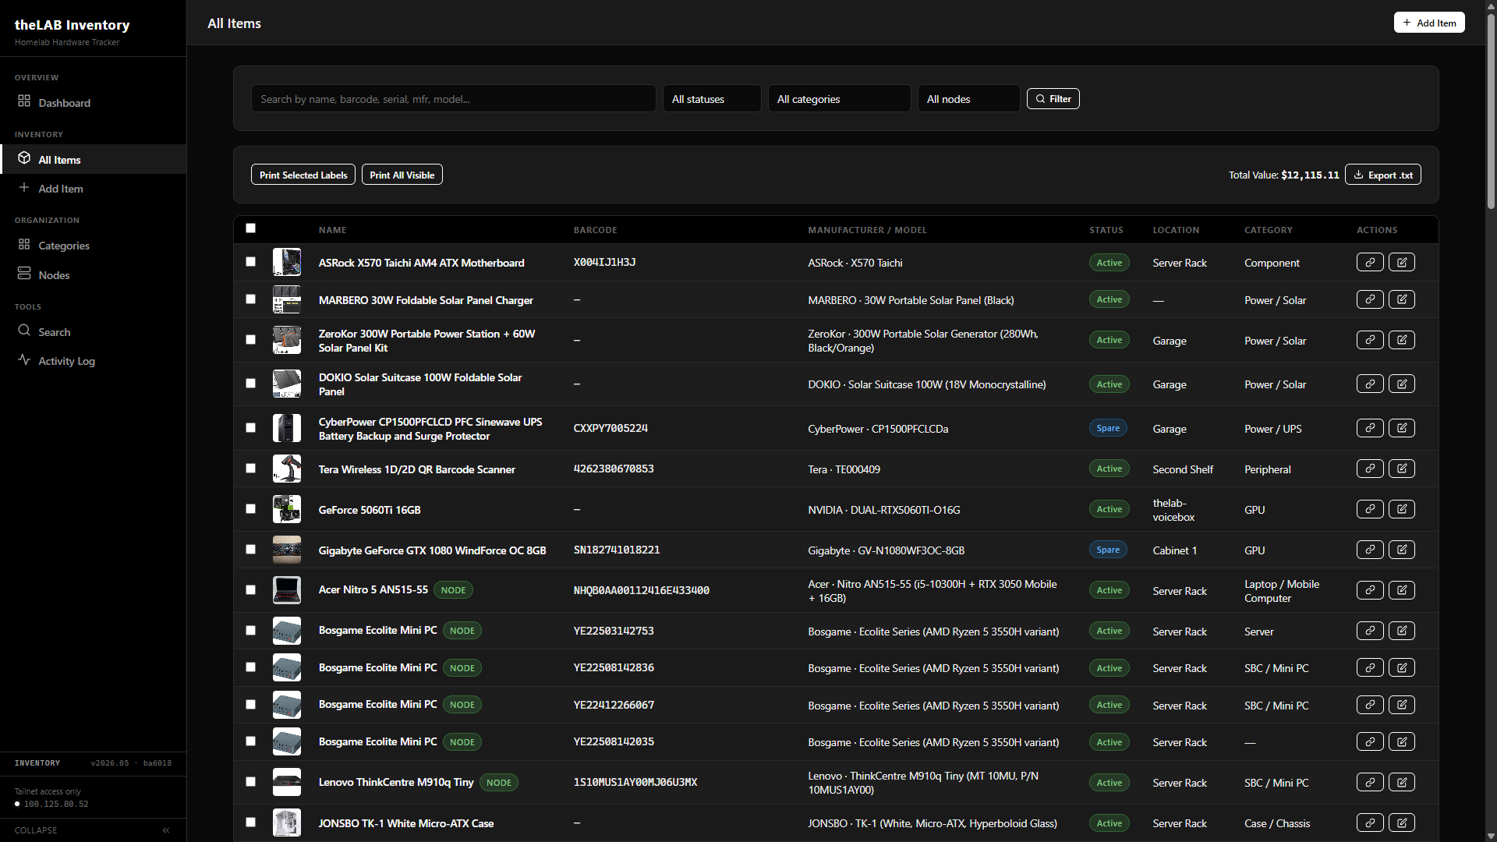
Task: Click the plus icon beside Add Item in sidebar
Action: 24,188
